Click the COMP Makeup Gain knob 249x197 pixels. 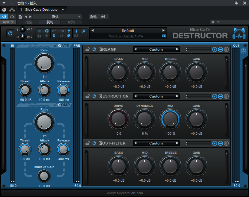[x=44, y=176]
